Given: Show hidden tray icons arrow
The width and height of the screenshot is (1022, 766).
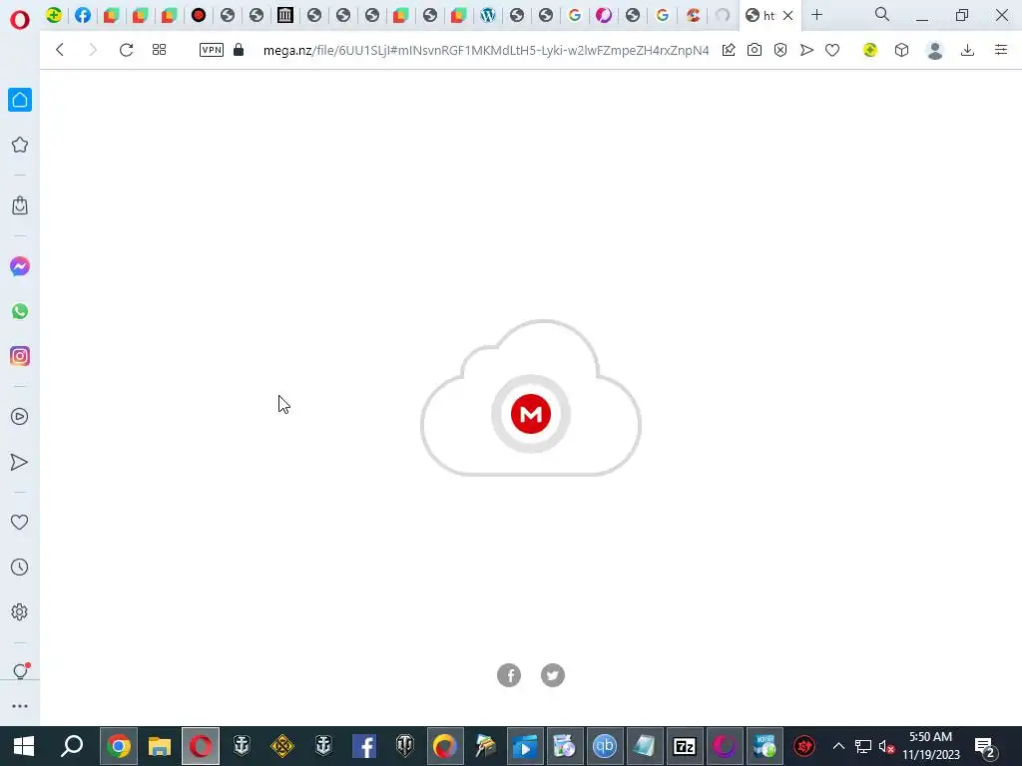Looking at the screenshot, I should coord(838,746).
